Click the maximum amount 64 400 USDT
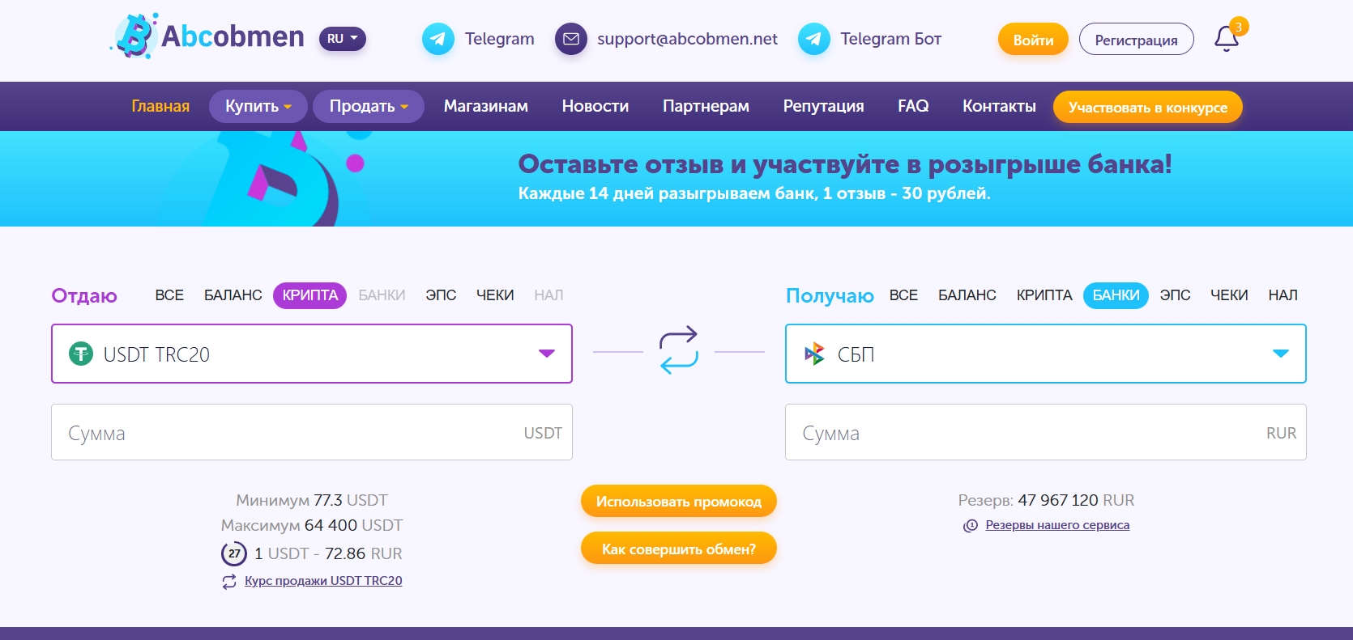The width and height of the screenshot is (1353, 640). coord(353,525)
